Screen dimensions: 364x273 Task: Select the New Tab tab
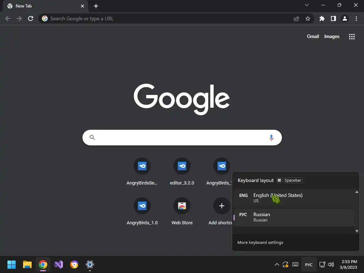click(x=45, y=6)
